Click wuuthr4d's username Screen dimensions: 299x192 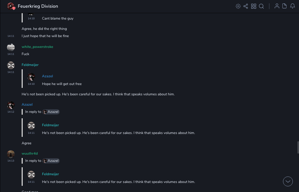coord(30,153)
